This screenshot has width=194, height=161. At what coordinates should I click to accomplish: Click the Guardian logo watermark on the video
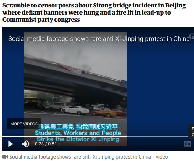tap(192, 36)
